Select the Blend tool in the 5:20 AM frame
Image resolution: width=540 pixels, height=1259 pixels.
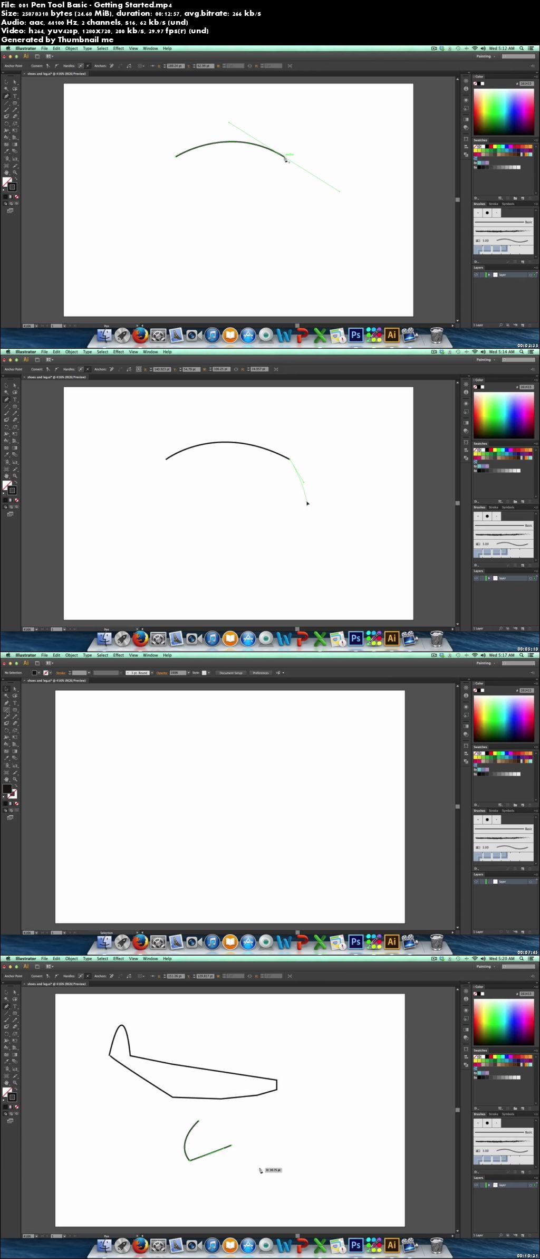pos(15,1061)
